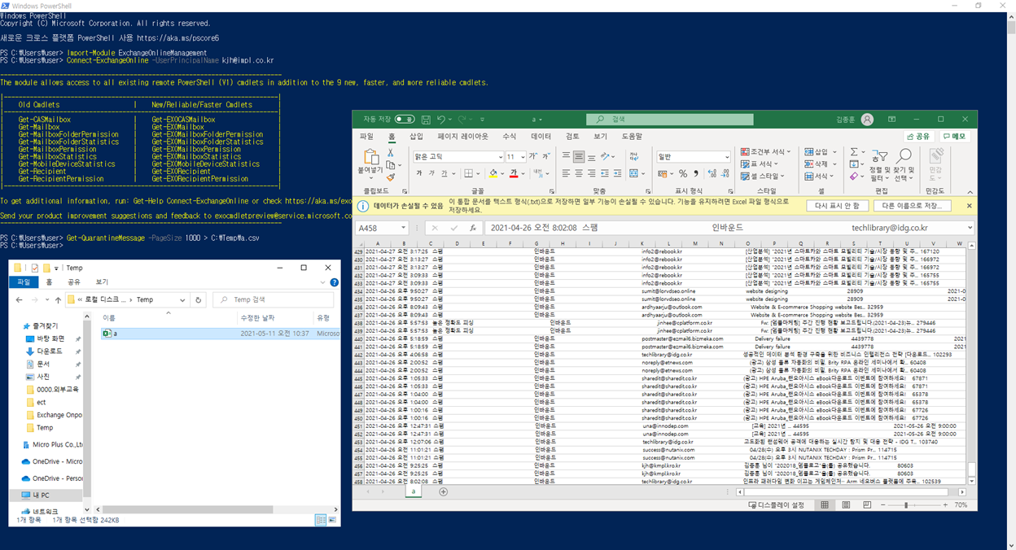Click the 다시 표시 안 함 button
The height and width of the screenshot is (550, 1016).
click(x=837, y=206)
